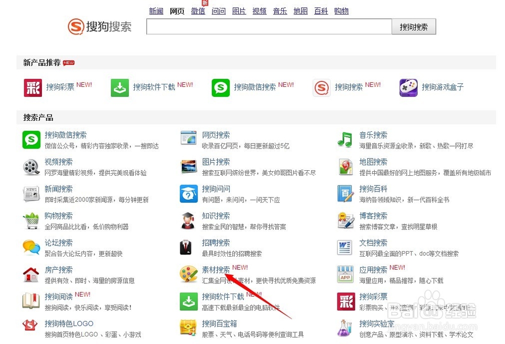
Task: Switch to the 新闻 tab above search box
Action: tap(156, 11)
